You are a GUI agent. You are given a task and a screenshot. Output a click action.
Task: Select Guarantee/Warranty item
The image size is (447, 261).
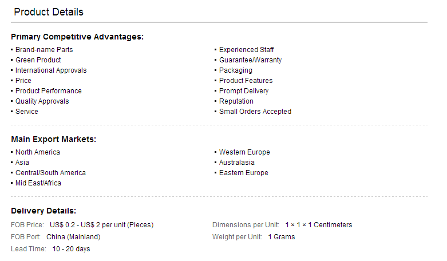[x=250, y=60]
